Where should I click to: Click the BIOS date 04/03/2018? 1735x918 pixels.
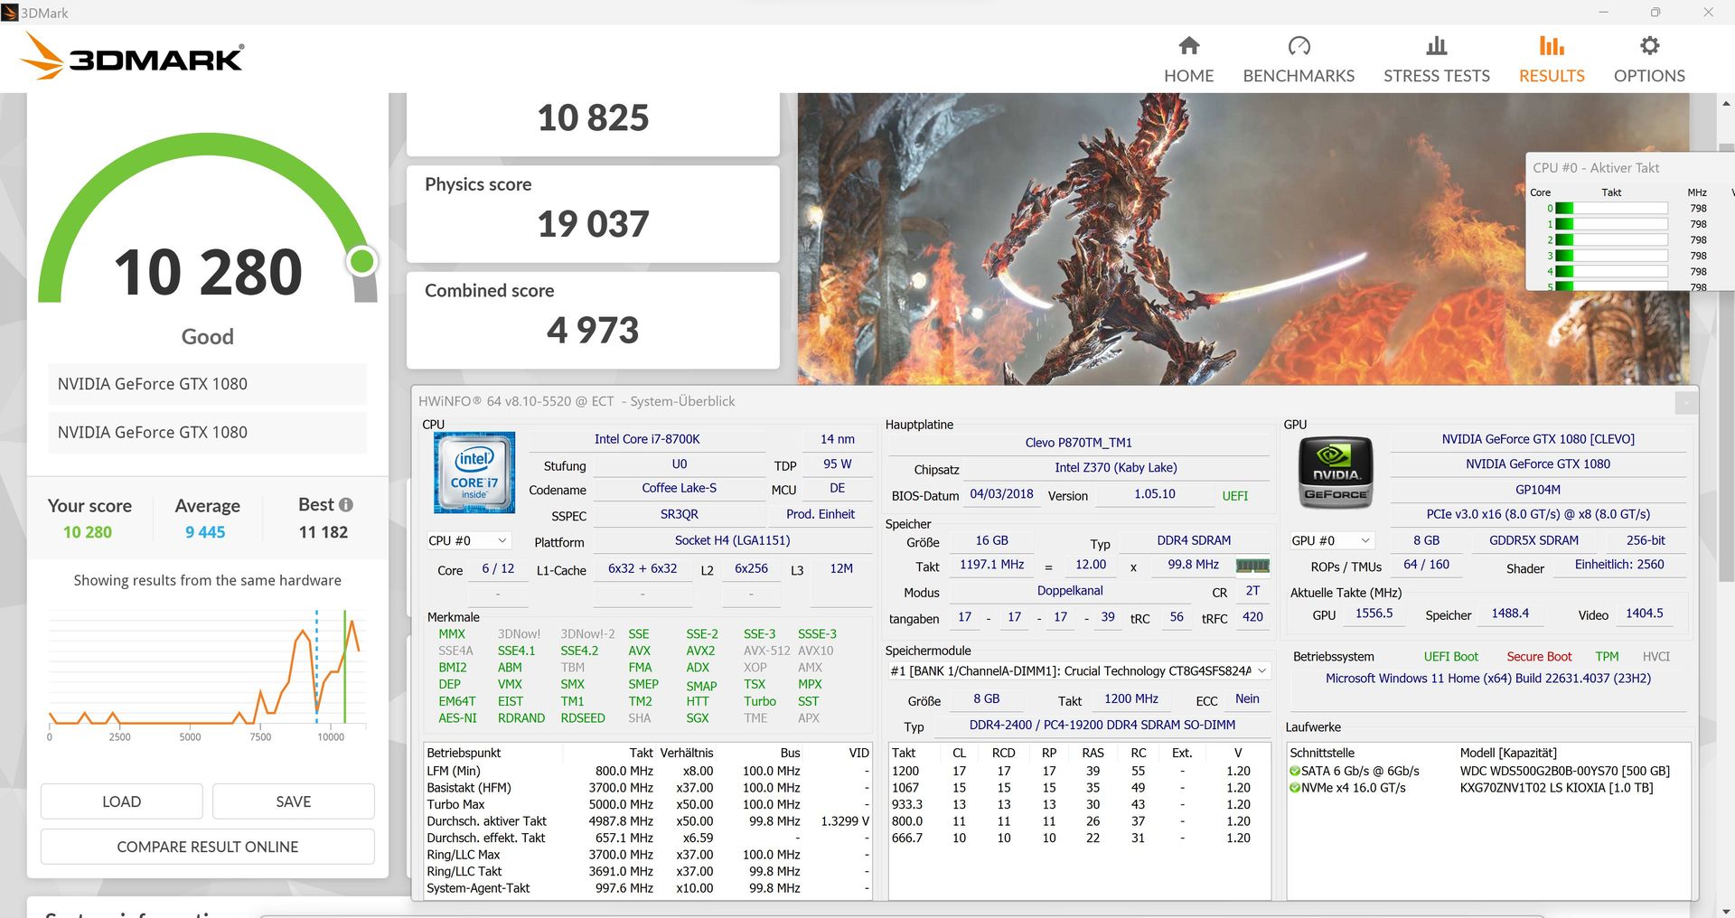tap(1001, 494)
